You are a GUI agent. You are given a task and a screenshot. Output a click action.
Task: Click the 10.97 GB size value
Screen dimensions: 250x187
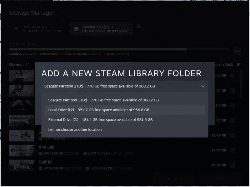click(218, 165)
